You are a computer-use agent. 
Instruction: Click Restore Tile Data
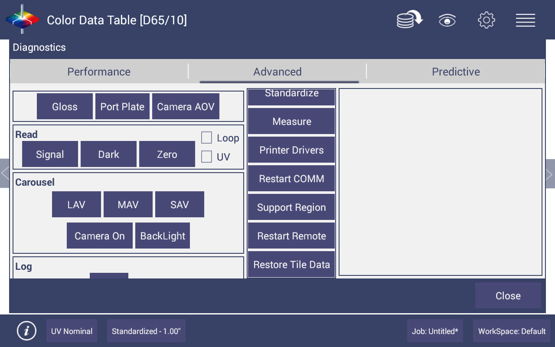pyautogui.click(x=291, y=264)
